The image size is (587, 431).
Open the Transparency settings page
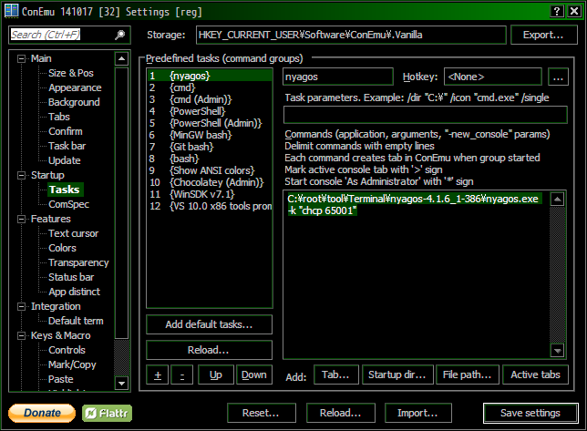pos(78,262)
